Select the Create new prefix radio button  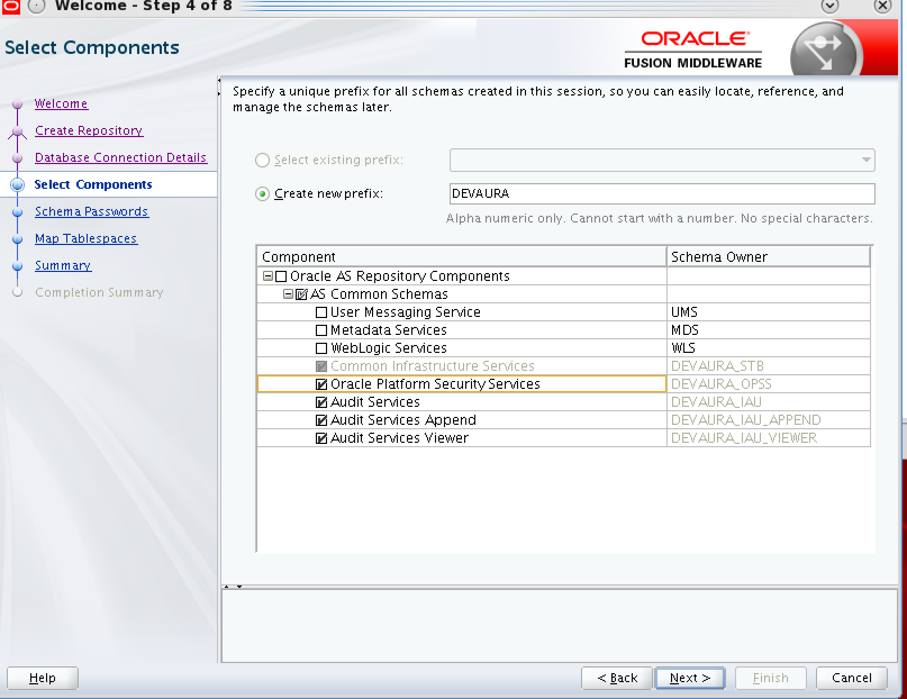pos(262,194)
